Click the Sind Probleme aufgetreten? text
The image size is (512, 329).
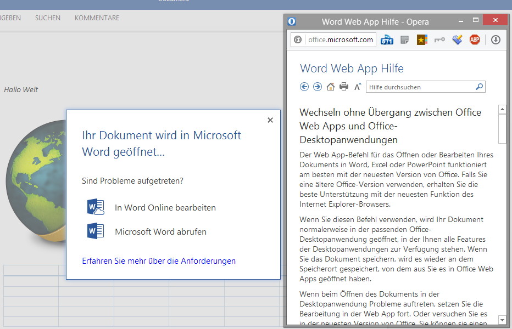point(132,180)
